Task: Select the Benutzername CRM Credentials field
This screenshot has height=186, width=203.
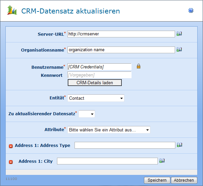Action: [x=99, y=67]
